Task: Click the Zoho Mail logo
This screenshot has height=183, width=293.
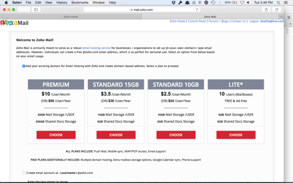Action: pyautogui.click(x=14, y=23)
